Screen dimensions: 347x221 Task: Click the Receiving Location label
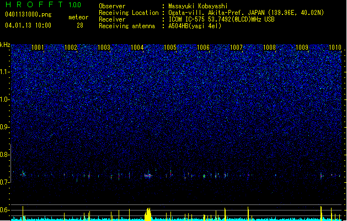tap(129, 13)
